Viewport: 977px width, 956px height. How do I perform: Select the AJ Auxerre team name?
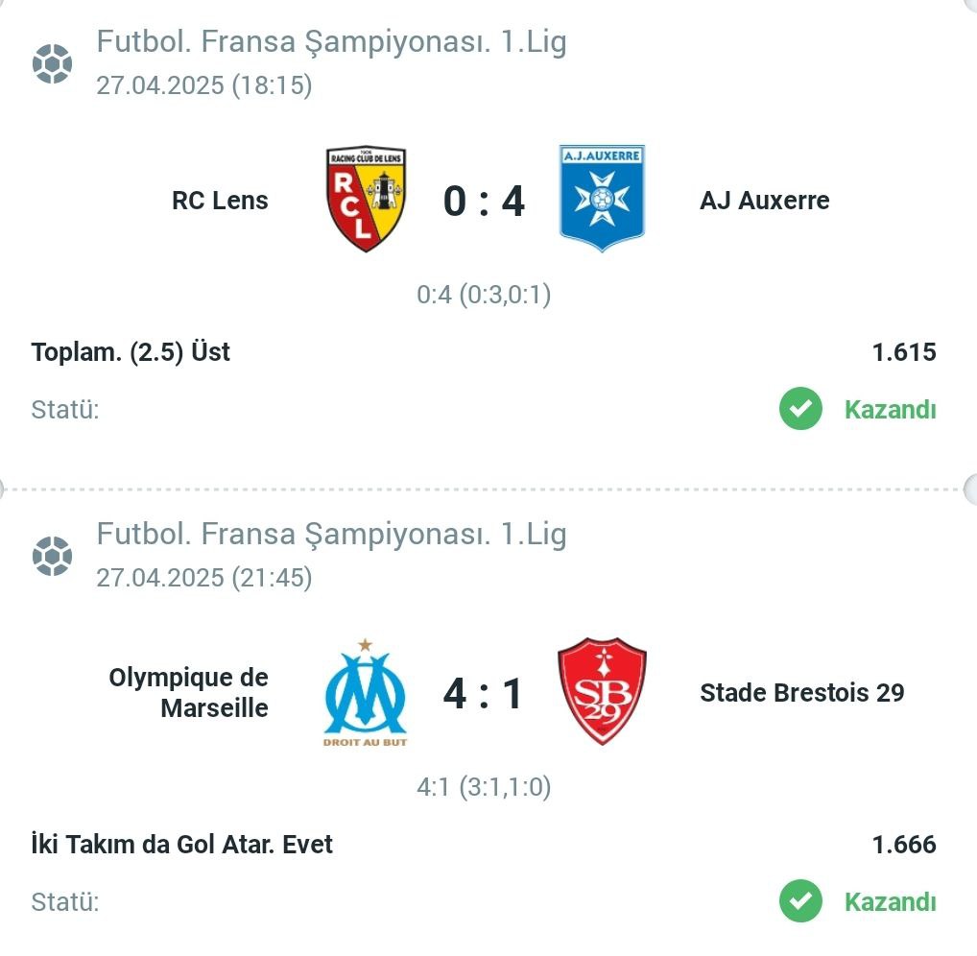pos(765,201)
